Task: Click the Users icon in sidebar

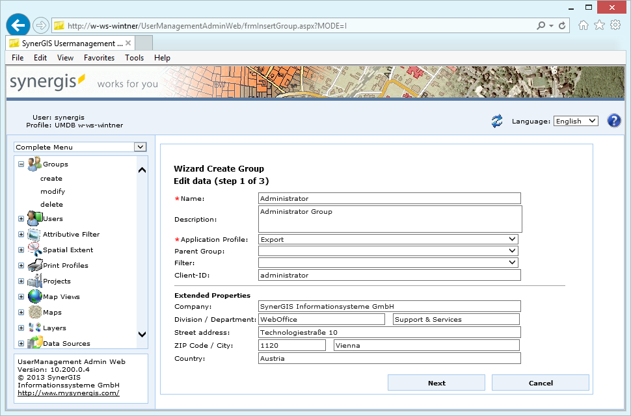Action: [x=34, y=219]
